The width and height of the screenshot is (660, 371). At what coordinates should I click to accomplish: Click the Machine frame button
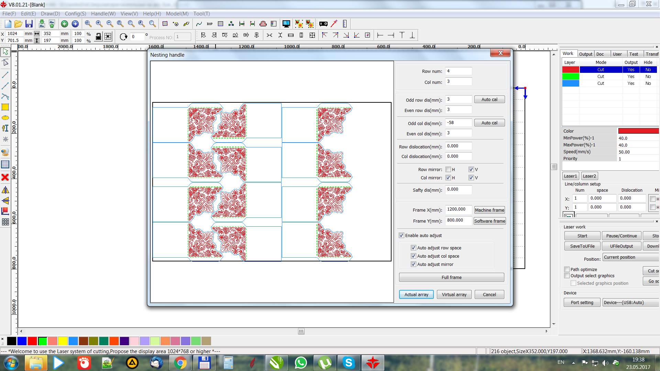(489, 210)
